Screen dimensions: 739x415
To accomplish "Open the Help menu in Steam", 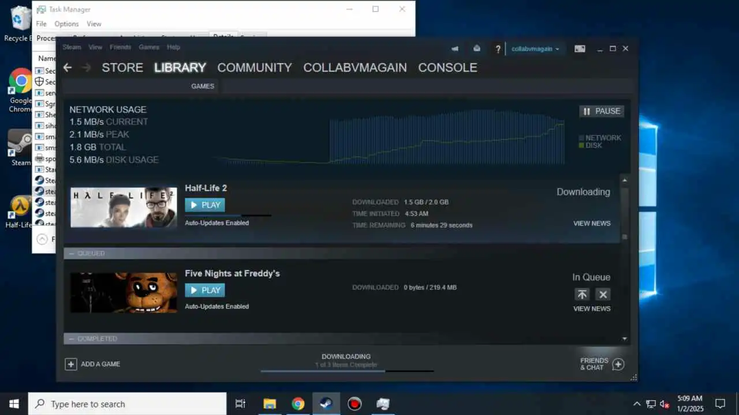I will (173, 47).
